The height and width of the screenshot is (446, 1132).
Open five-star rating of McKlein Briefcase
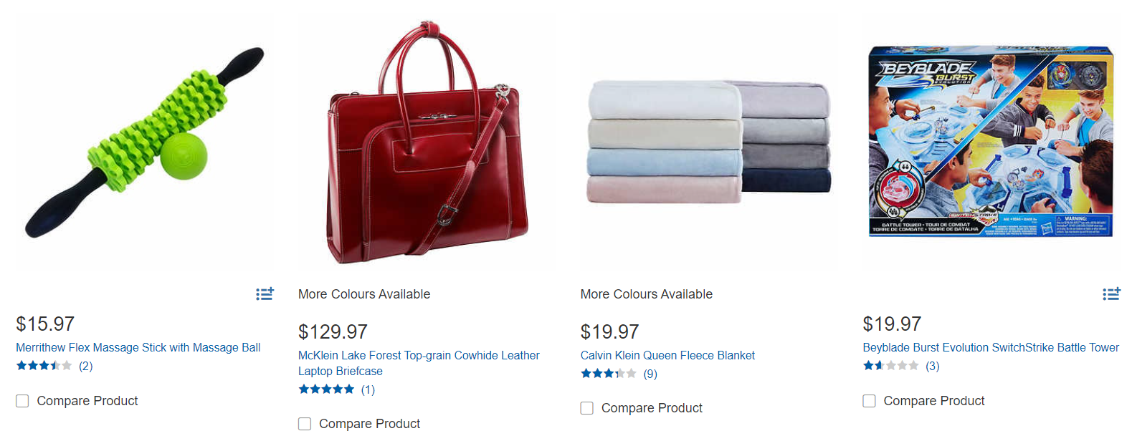pyautogui.click(x=326, y=389)
